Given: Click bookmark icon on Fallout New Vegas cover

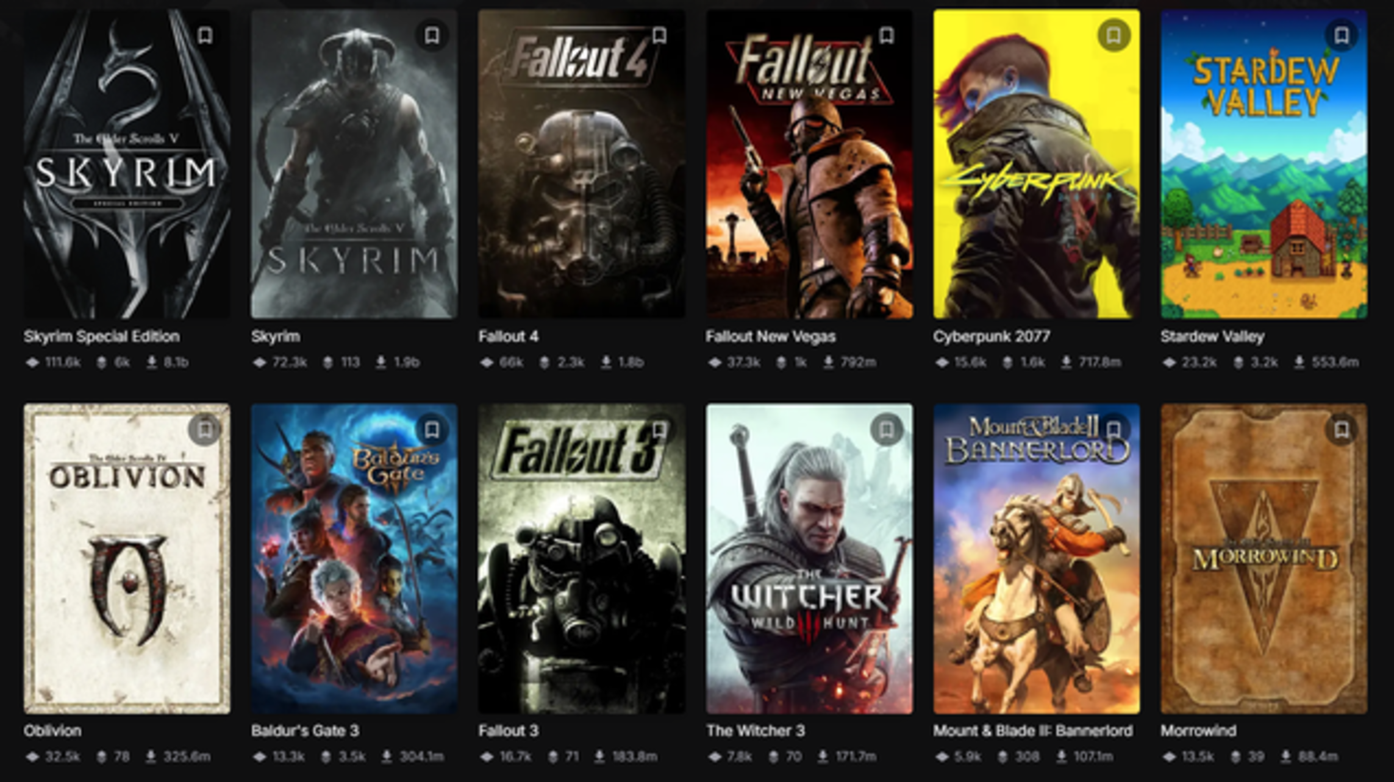Looking at the screenshot, I should [887, 35].
